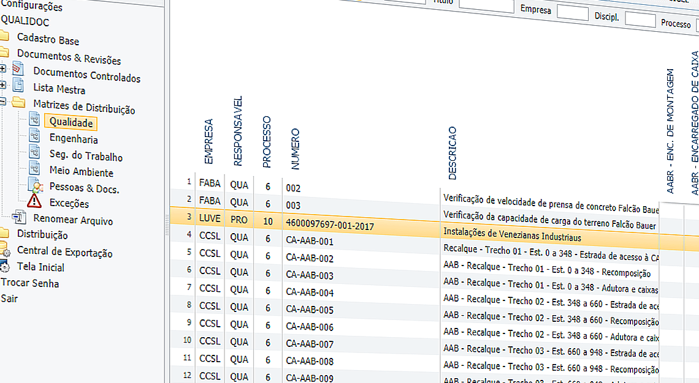Open the Meio Ambiente matrix icon
This screenshot has width=699, height=383.
pyautogui.click(x=34, y=171)
